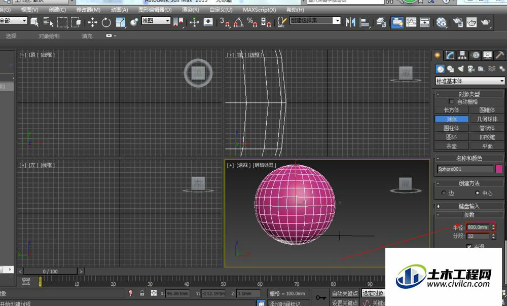Click the Select and Manipulate crosshair icon
The image size is (507, 306).
tap(194, 22)
